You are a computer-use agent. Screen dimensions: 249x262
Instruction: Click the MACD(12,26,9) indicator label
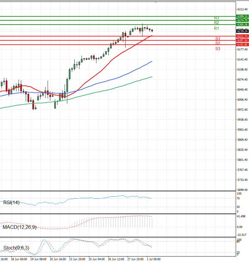(20, 227)
